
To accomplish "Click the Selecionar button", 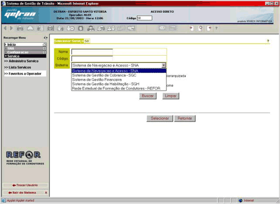I will [160, 118].
